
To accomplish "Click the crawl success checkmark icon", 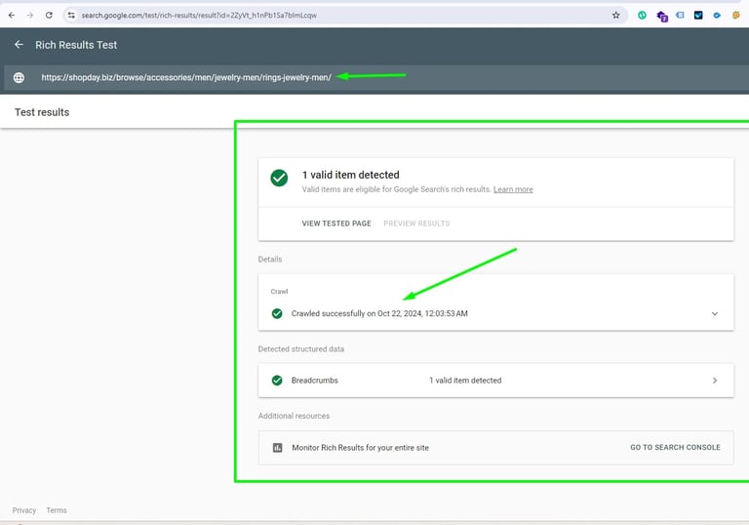I will pyautogui.click(x=277, y=313).
